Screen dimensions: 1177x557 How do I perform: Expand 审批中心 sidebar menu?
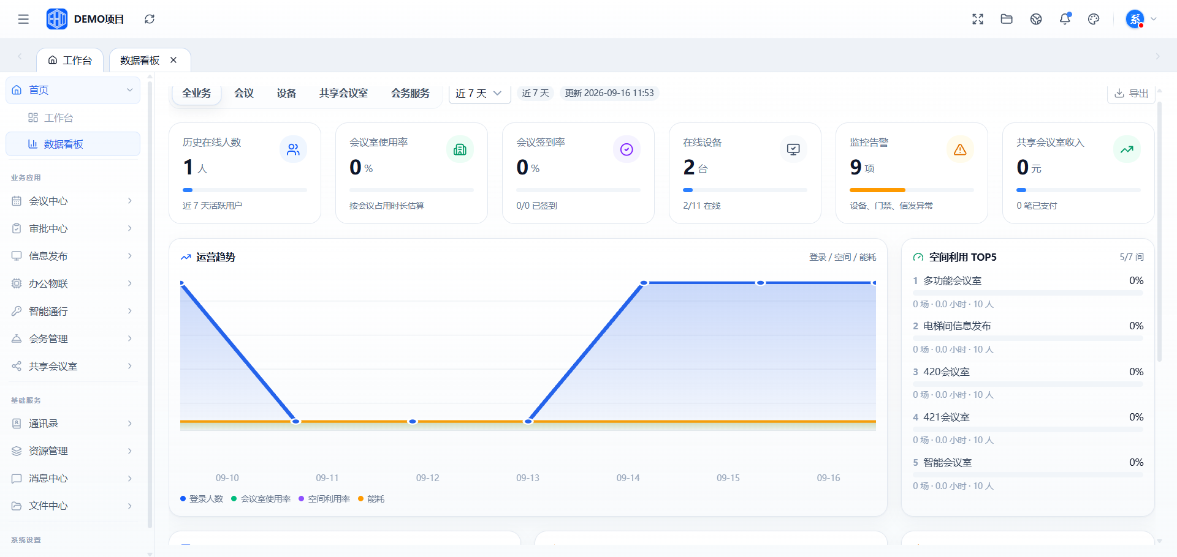[x=73, y=228]
